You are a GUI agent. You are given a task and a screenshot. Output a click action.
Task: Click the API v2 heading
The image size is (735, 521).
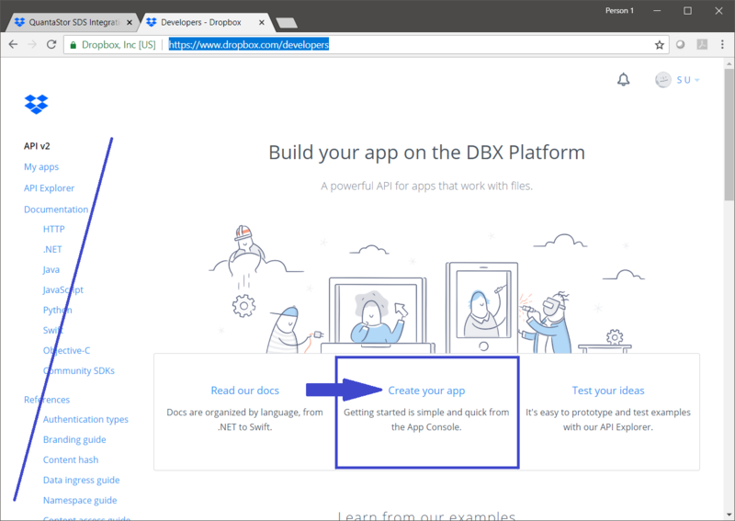pos(37,146)
